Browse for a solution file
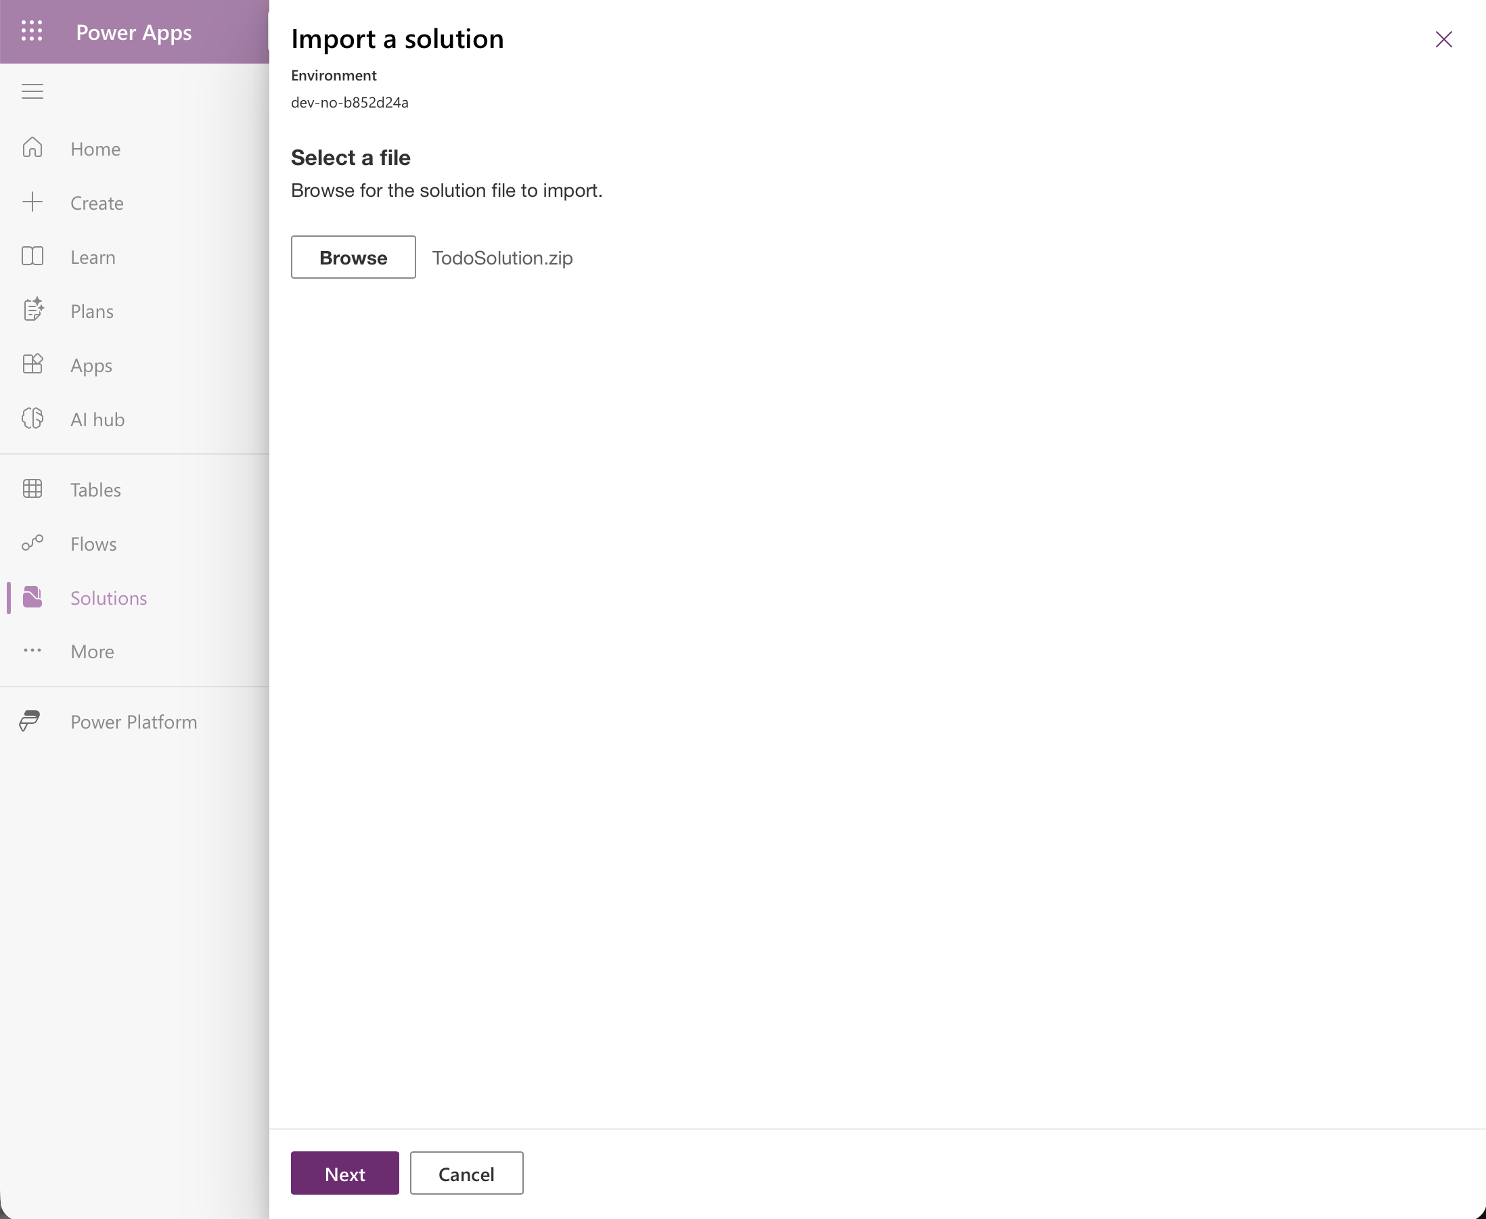Viewport: 1486px width, 1219px height. 353,257
